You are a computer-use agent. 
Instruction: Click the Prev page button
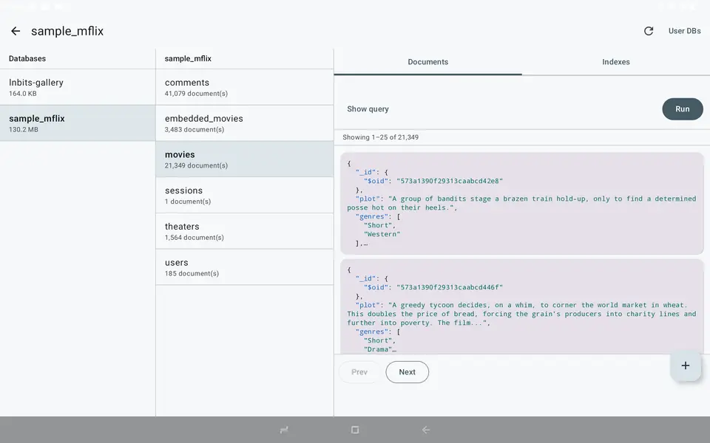coord(359,372)
